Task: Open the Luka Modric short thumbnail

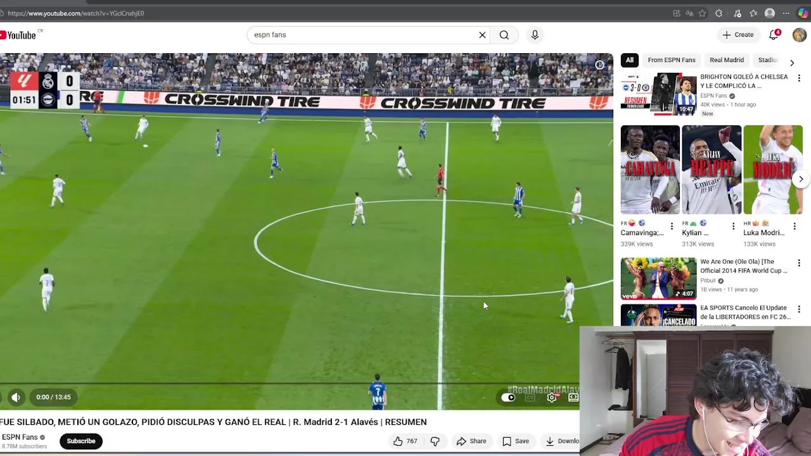Action: coord(773,170)
